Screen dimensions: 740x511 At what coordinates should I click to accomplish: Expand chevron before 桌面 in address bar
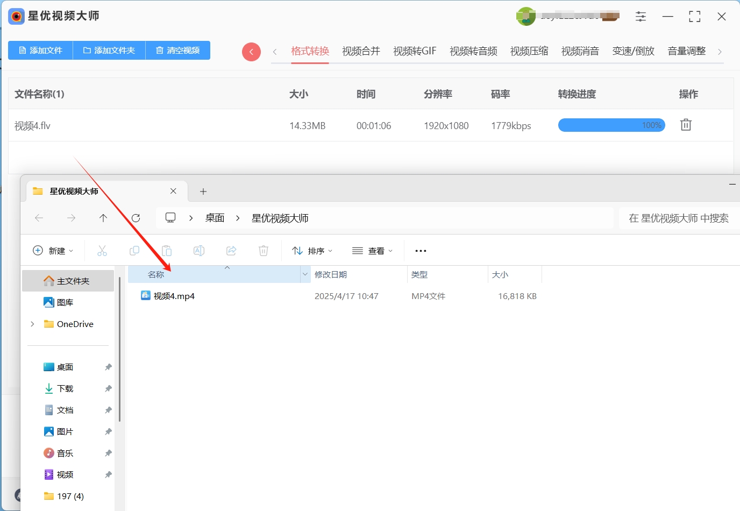[x=191, y=218]
